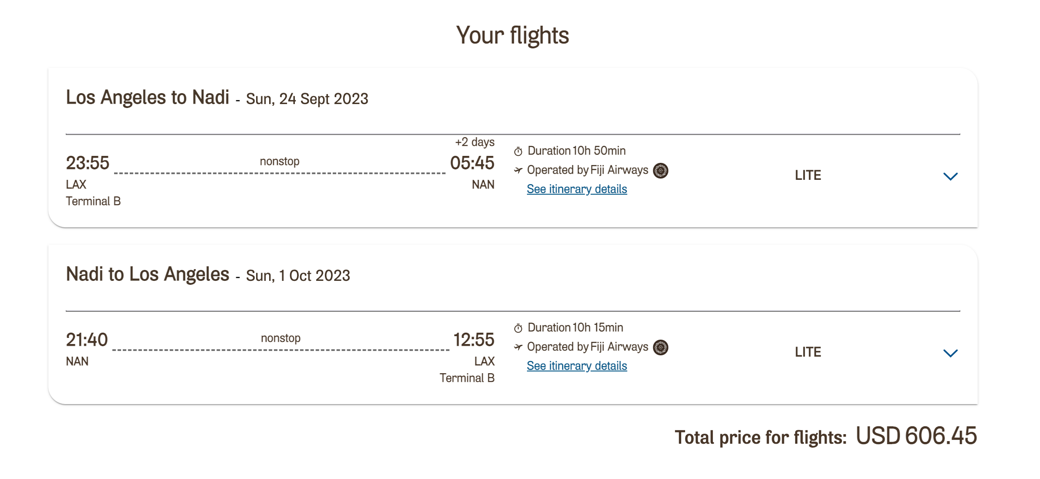
Task: Click the Fiji Airways logo on outbound flight
Action: click(x=661, y=171)
